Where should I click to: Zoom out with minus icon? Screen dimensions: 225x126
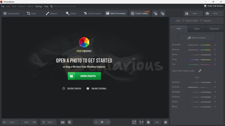[148, 122]
